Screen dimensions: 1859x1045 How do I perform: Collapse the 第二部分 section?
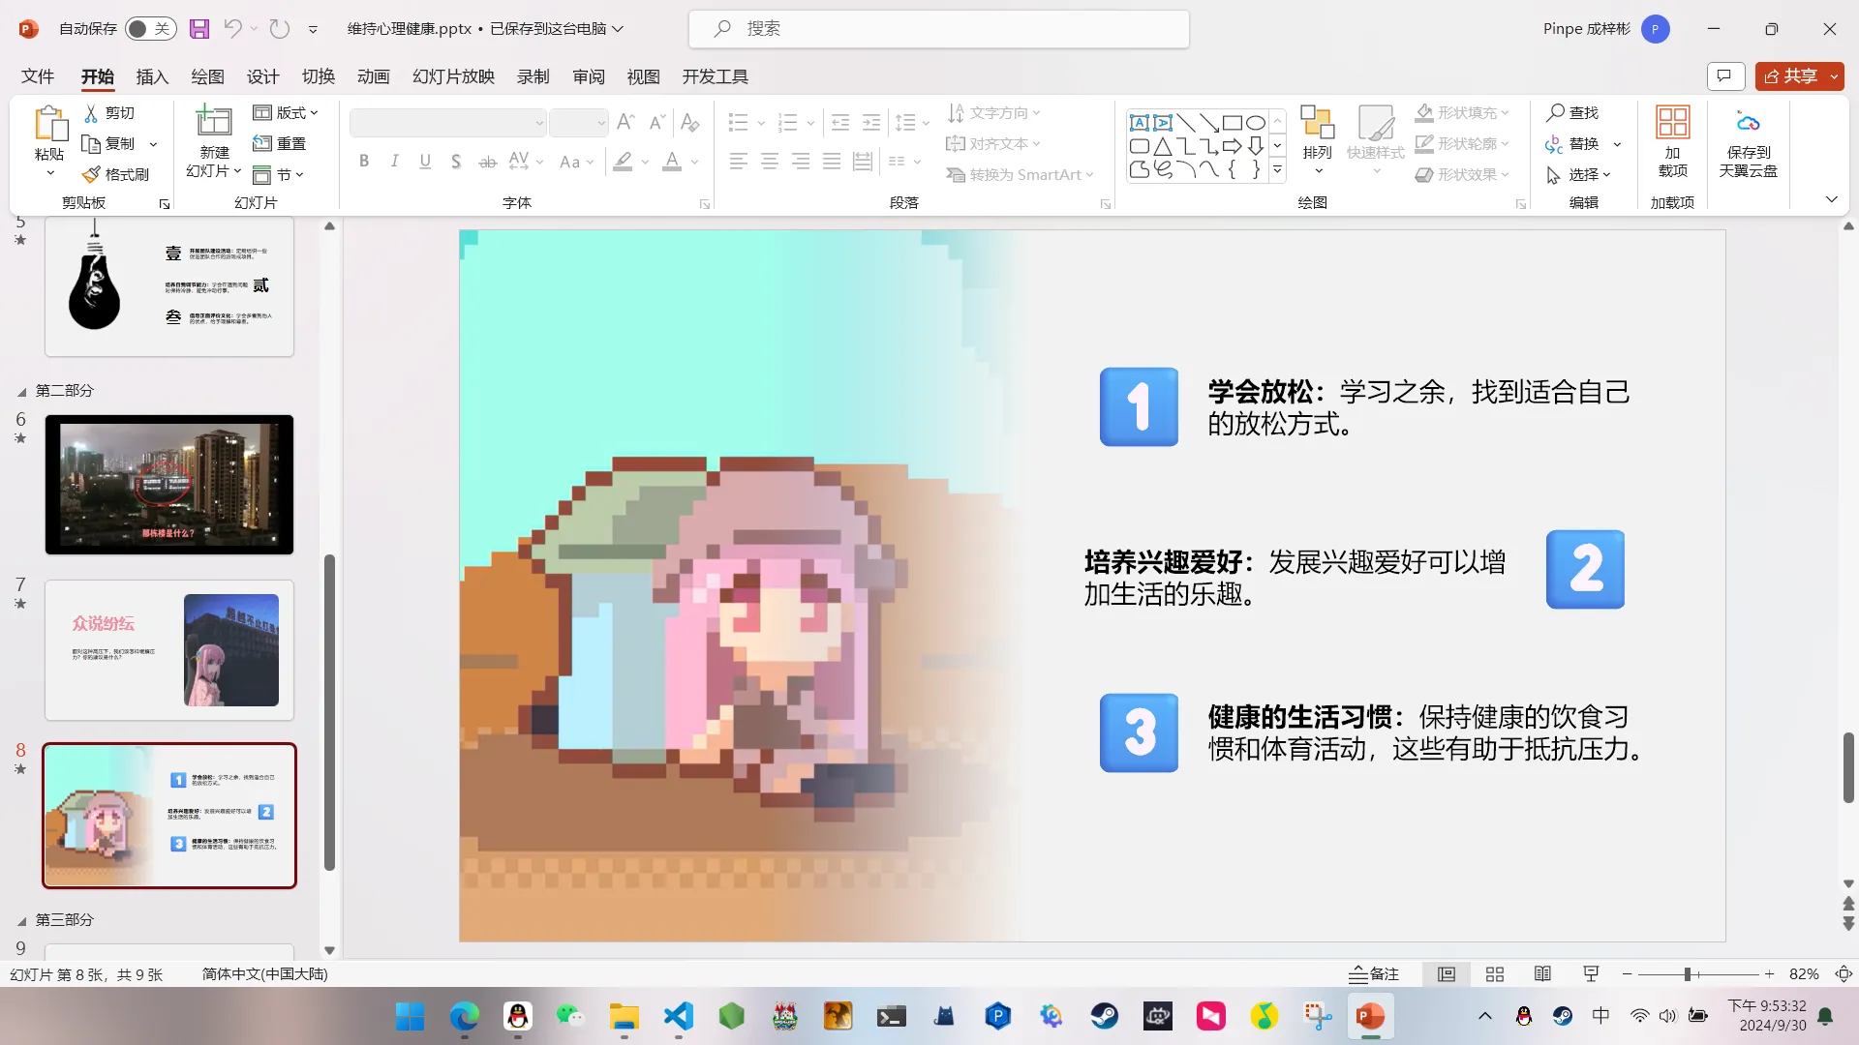pos(21,392)
